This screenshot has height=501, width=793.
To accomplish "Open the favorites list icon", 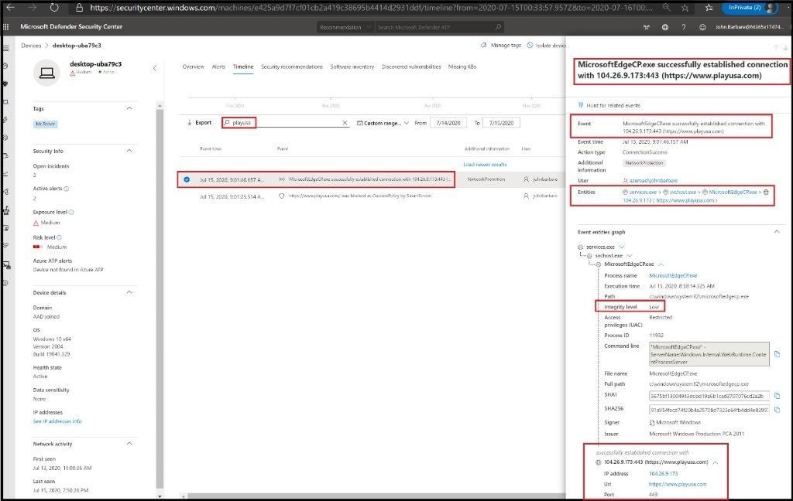I will pyautogui.click(x=709, y=8).
